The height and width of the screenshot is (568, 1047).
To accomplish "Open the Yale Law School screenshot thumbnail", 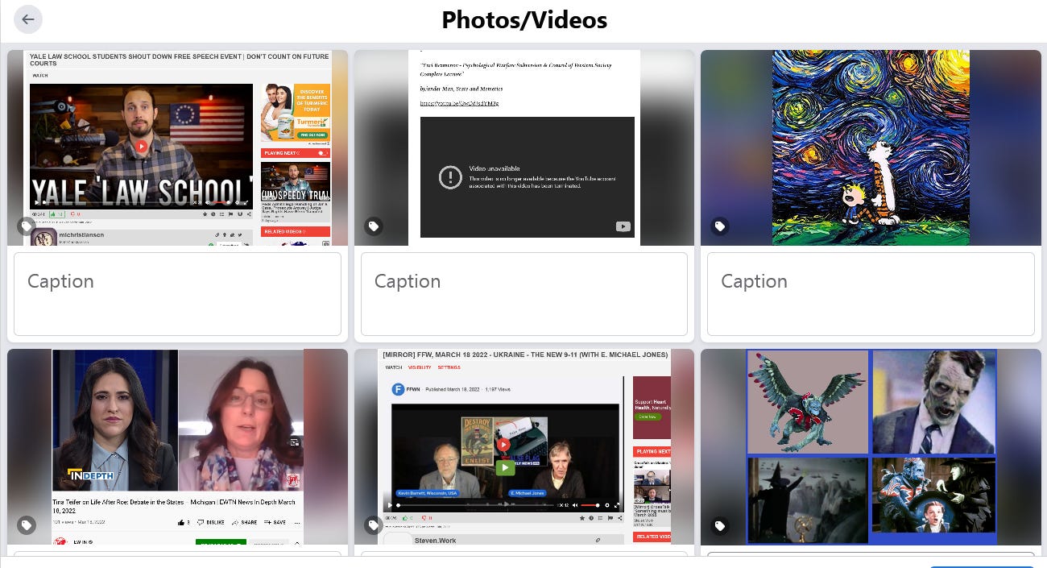I will 177,147.
